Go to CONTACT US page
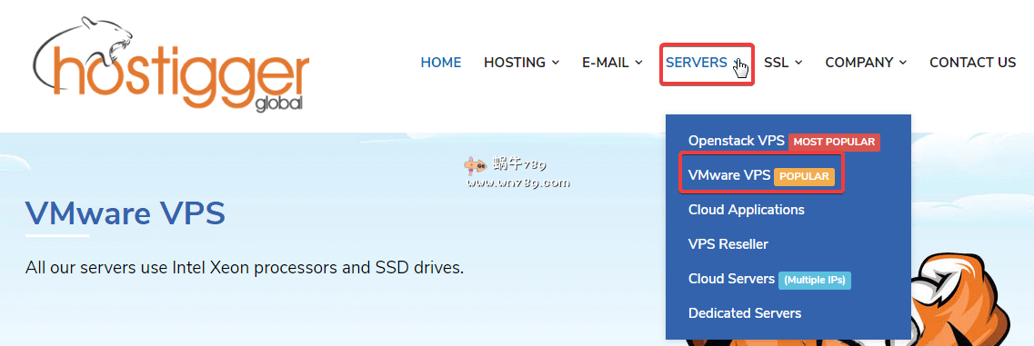The height and width of the screenshot is (346, 1034). pyautogui.click(x=973, y=63)
